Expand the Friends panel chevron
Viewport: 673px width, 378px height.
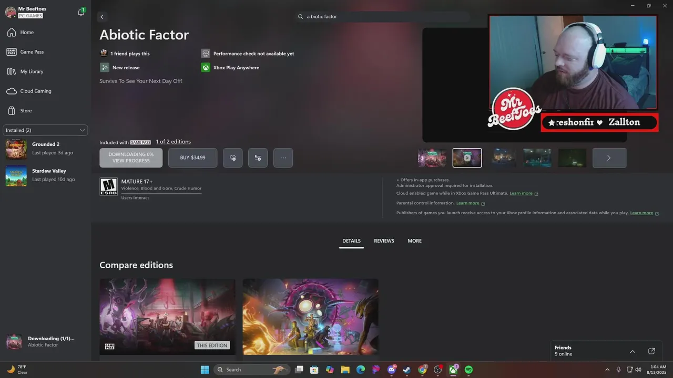633,351
